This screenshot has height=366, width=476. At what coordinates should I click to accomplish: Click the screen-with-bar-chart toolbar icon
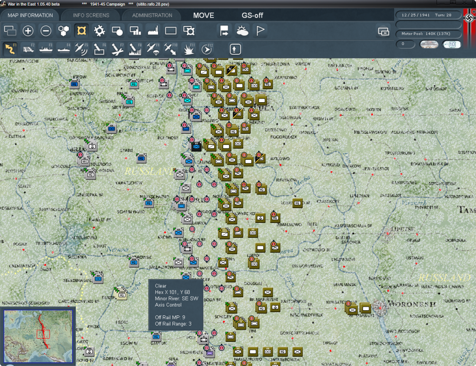[135, 31]
